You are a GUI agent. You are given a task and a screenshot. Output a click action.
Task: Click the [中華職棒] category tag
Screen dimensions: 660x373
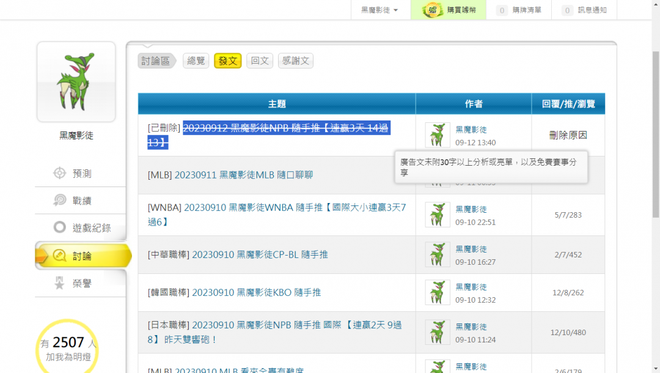(169, 255)
